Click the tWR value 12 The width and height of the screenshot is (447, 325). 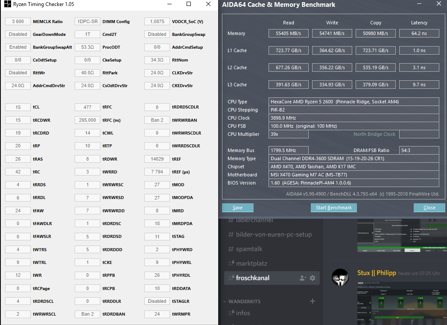[18, 275]
